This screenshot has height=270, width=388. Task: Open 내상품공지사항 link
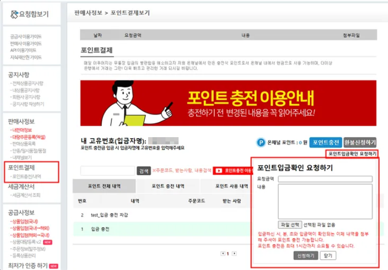(25, 90)
